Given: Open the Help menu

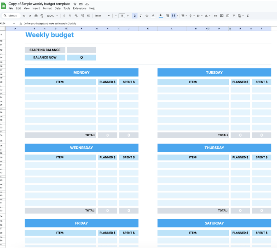Looking at the screenshot, I should click(92, 8).
